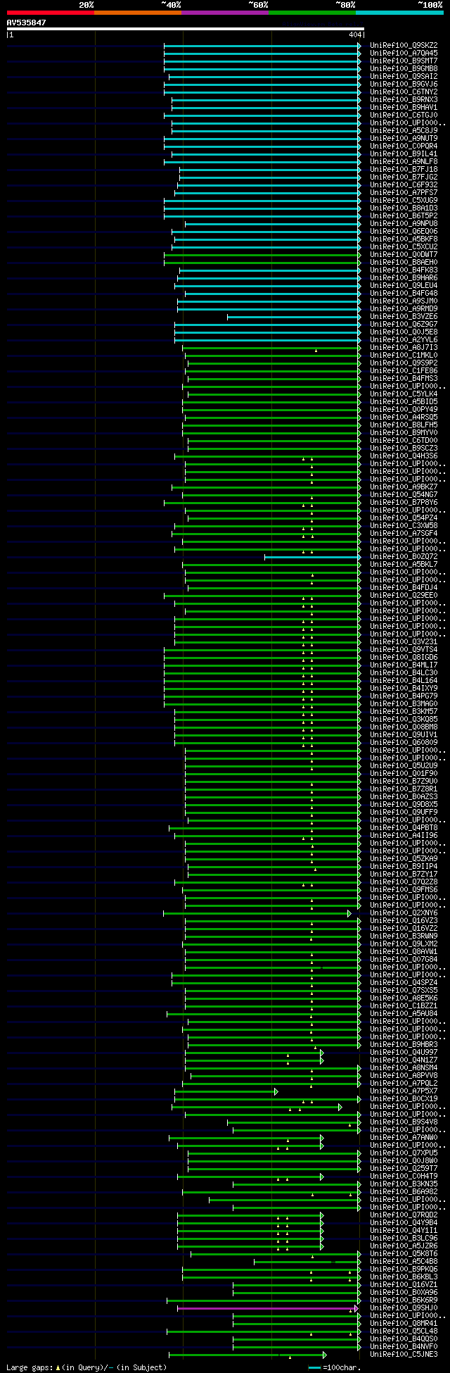The height and width of the screenshot is (1373, 450).
Task: Open hit UniRef100_C6TNY2
Action: 404,92
